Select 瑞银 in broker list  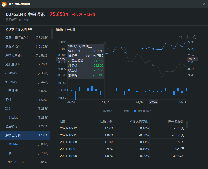coord(25,109)
